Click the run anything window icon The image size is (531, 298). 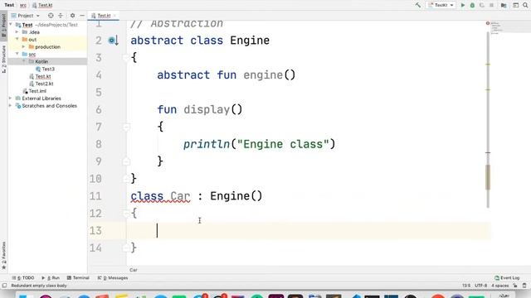coord(515,5)
